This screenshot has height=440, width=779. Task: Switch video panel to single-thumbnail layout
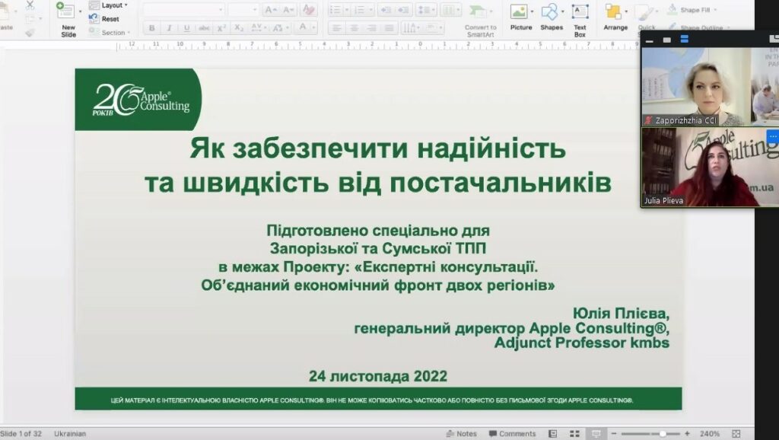666,40
